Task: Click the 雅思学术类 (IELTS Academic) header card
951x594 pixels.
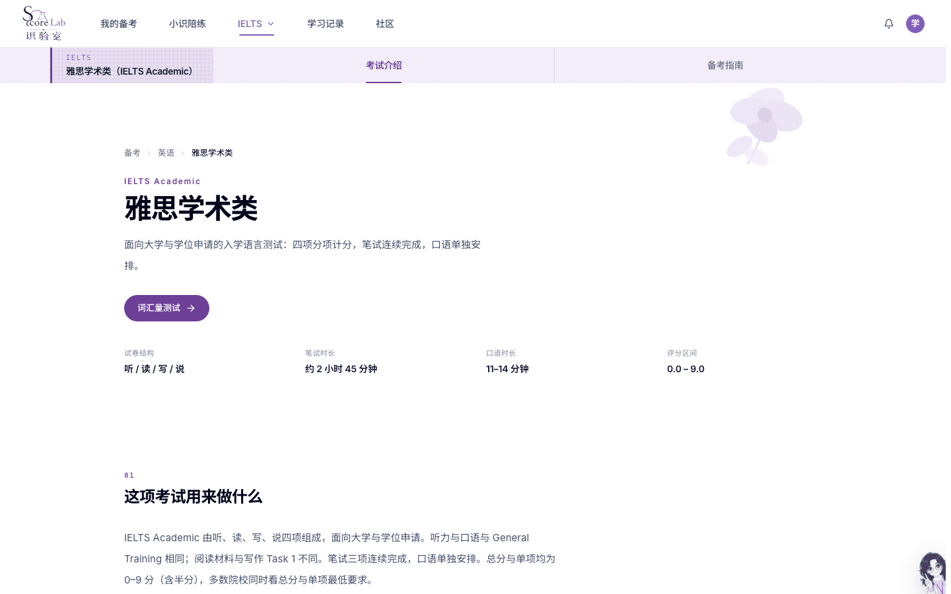Action: click(x=132, y=65)
